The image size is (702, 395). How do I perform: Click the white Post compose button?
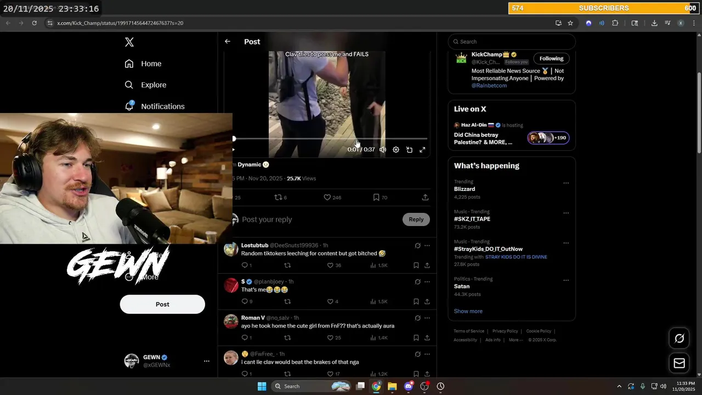tap(162, 304)
